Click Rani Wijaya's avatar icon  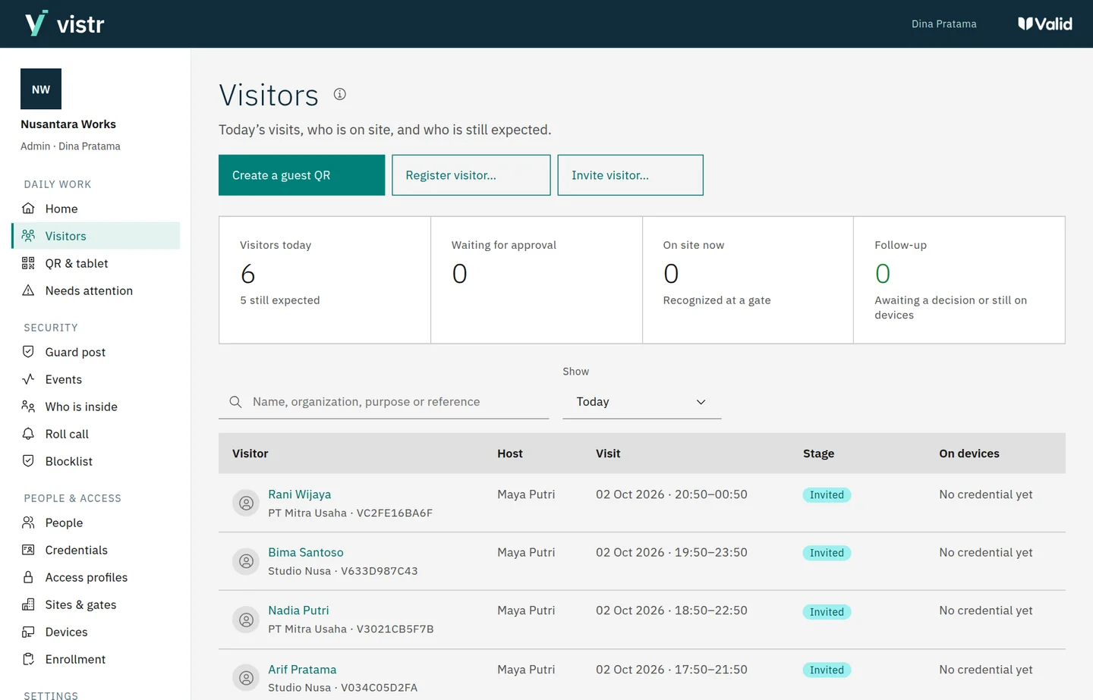pyautogui.click(x=246, y=503)
